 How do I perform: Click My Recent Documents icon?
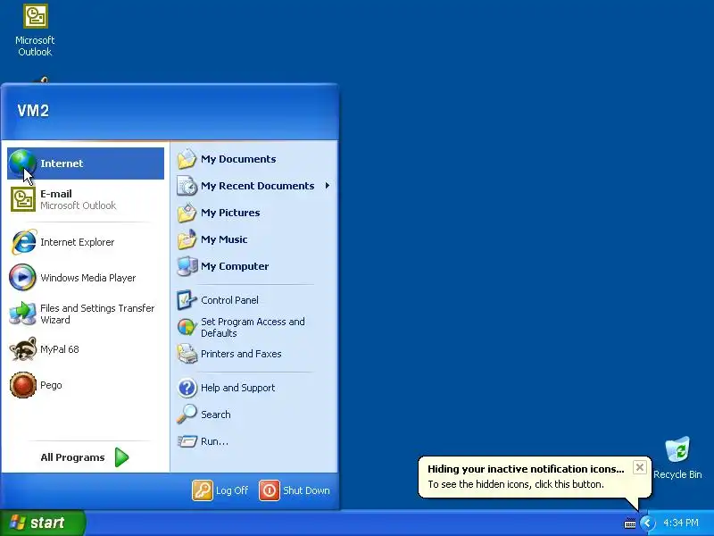(187, 186)
